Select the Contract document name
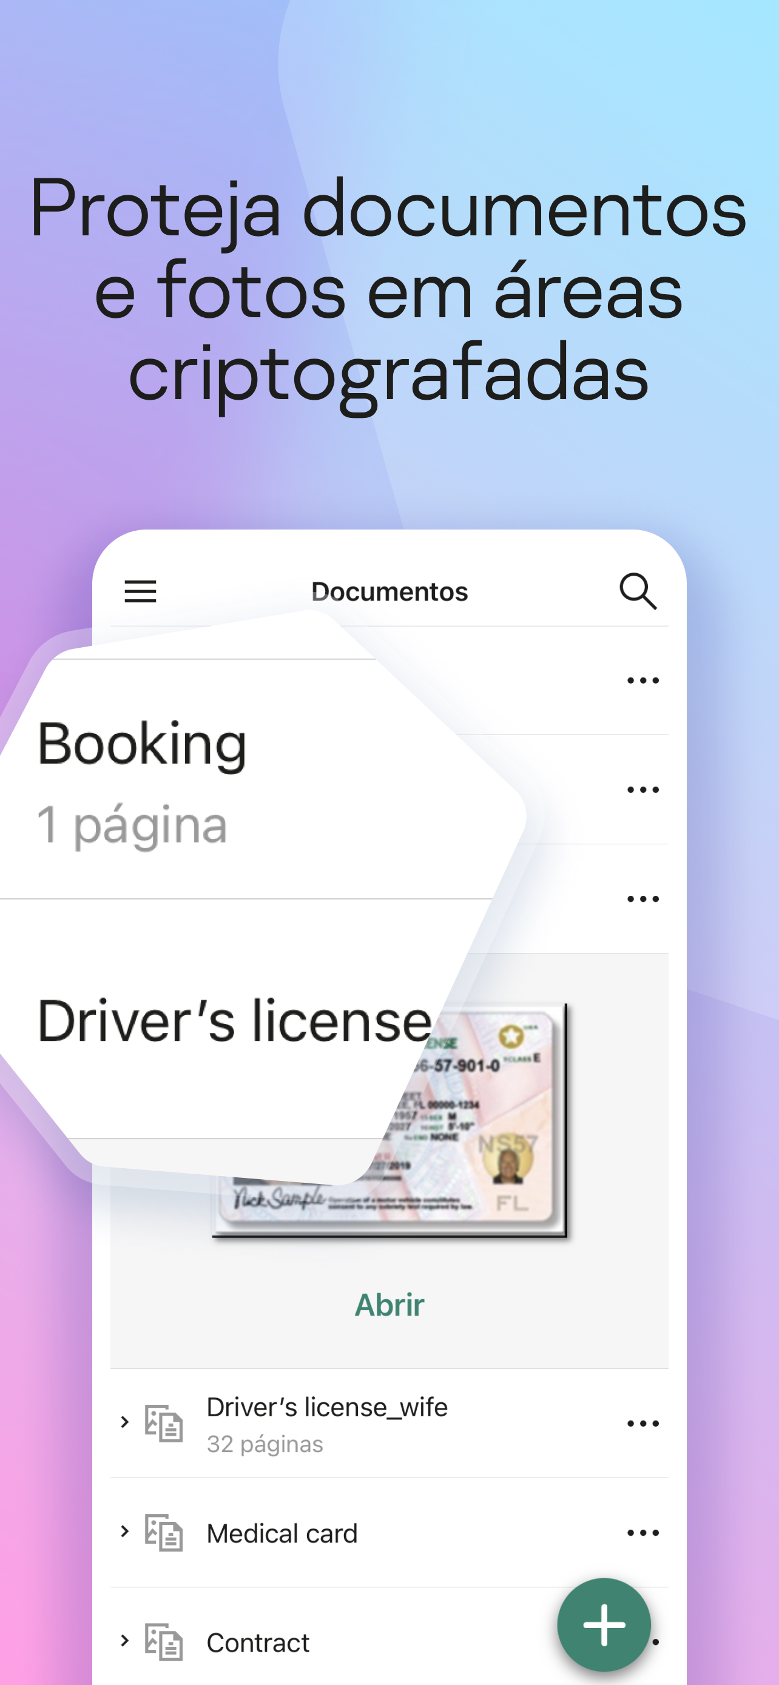Viewport: 779px width, 1685px height. [x=258, y=1643]
